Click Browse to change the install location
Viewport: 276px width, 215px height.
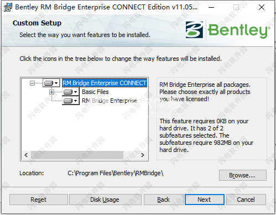point(243,175)
